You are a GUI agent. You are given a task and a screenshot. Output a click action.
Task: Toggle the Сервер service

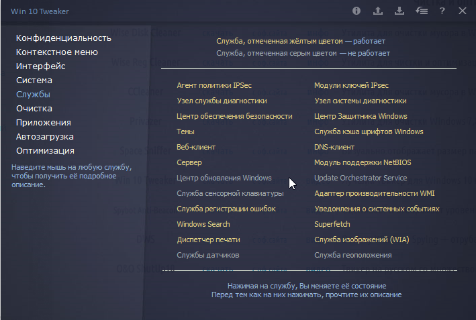[189, 162]
